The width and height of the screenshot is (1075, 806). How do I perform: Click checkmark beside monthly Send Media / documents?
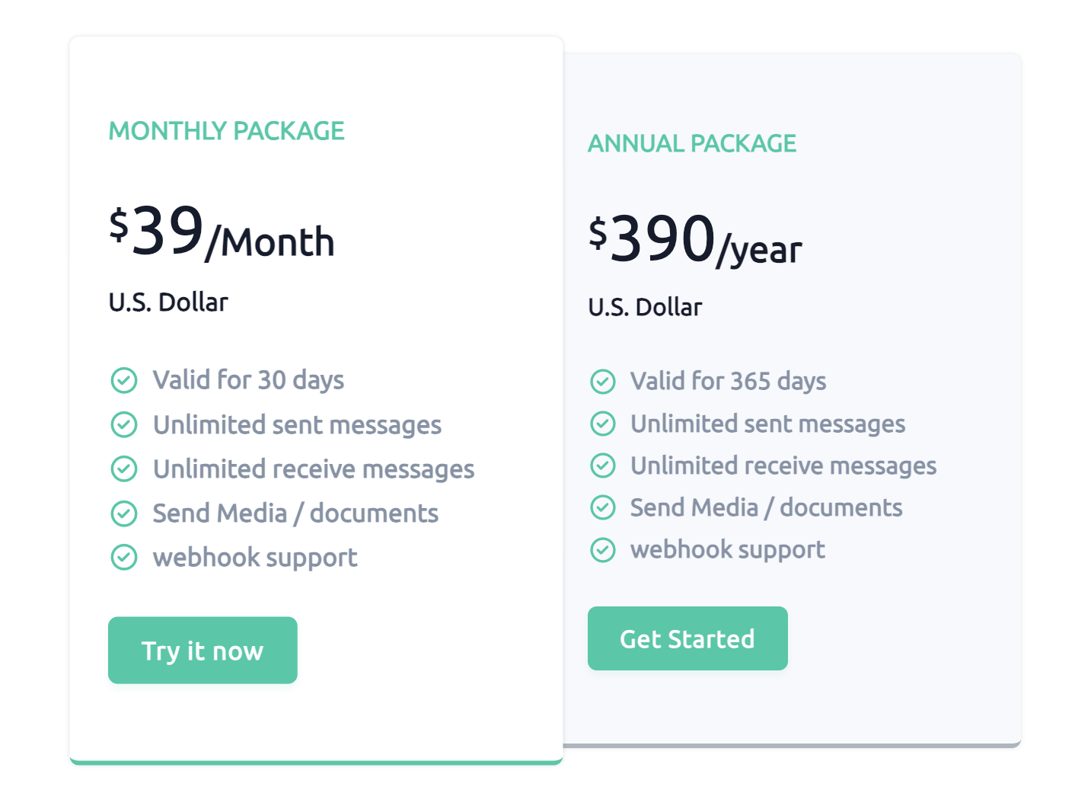[x=124, y=513]
